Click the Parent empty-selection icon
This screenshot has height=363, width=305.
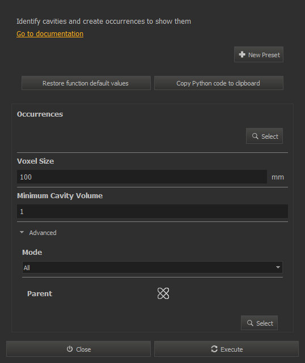tap(163, 293)
